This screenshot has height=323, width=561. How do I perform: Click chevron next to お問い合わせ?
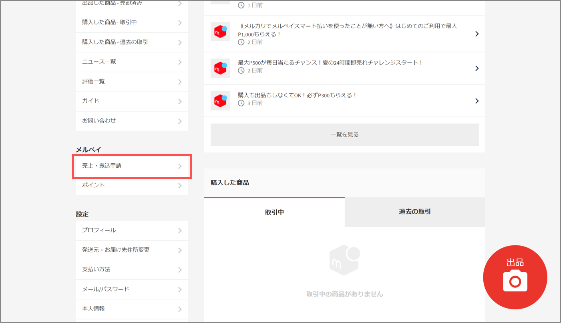(x=180, y=121)
